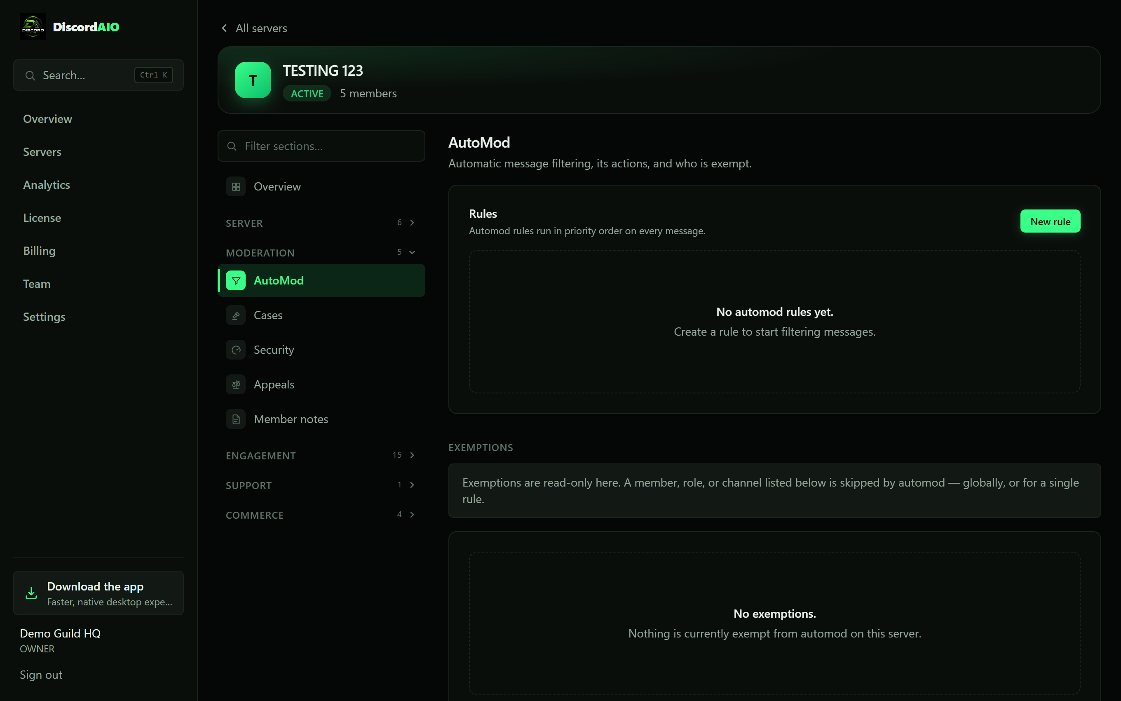
Task: Select the Appeals section
Action: click(321, 385)
